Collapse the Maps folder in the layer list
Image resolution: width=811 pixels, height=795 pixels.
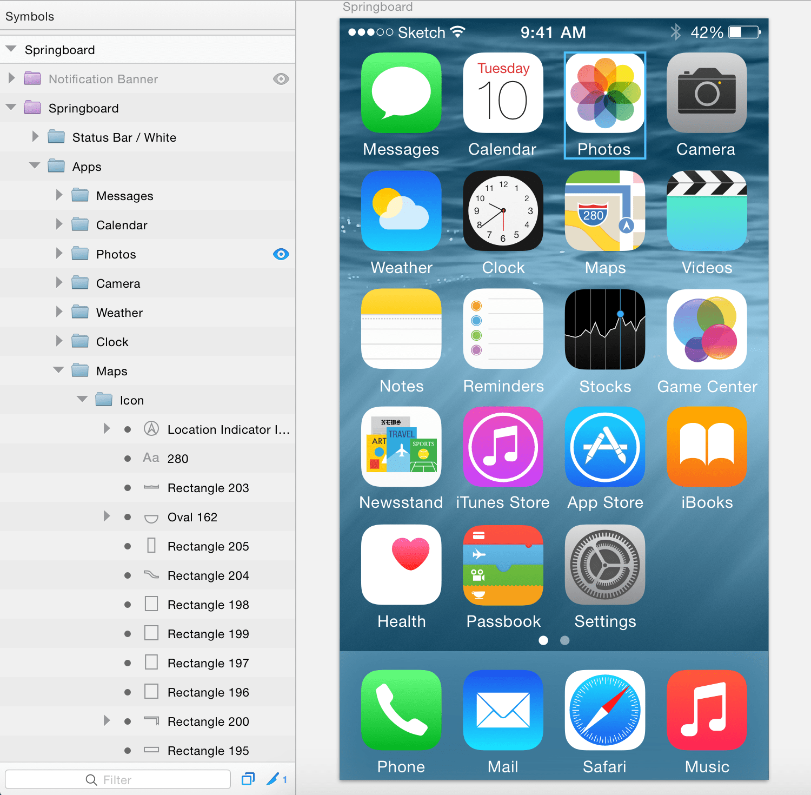point(58,370)
